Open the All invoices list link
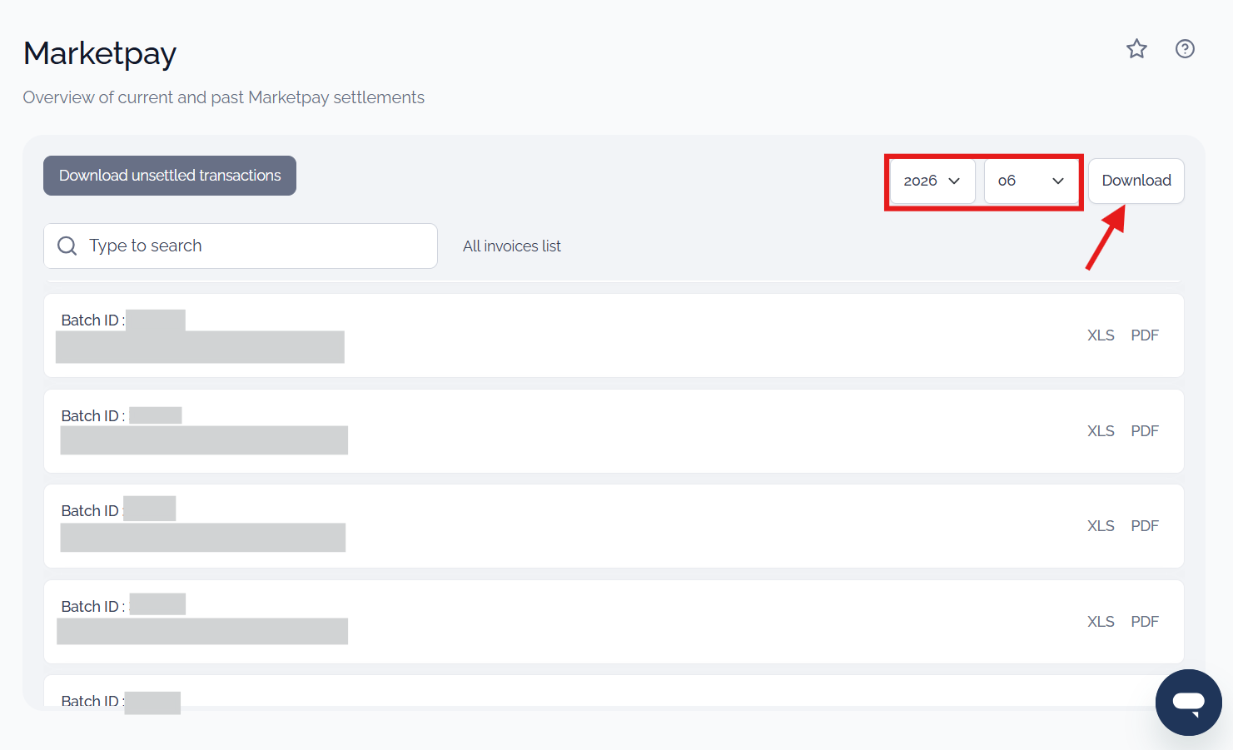 pyautogui.click(x=512, y=246)
